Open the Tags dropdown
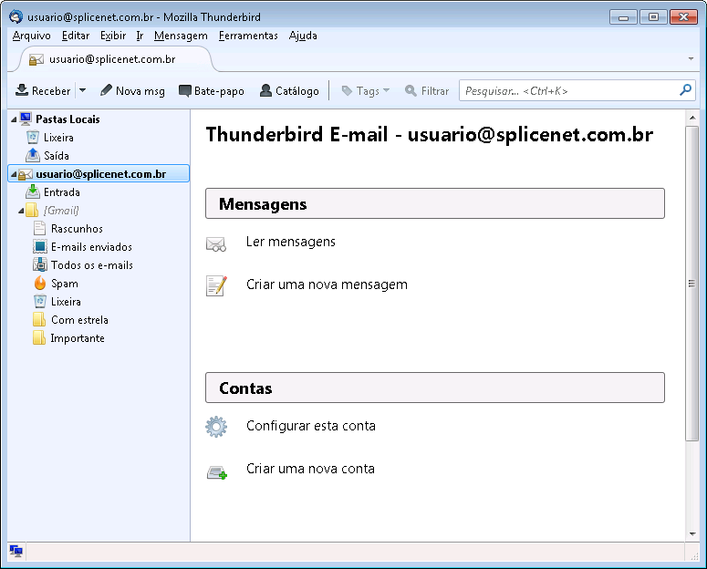Viewport: 707px width, 569px height. (x=366, y=90)
